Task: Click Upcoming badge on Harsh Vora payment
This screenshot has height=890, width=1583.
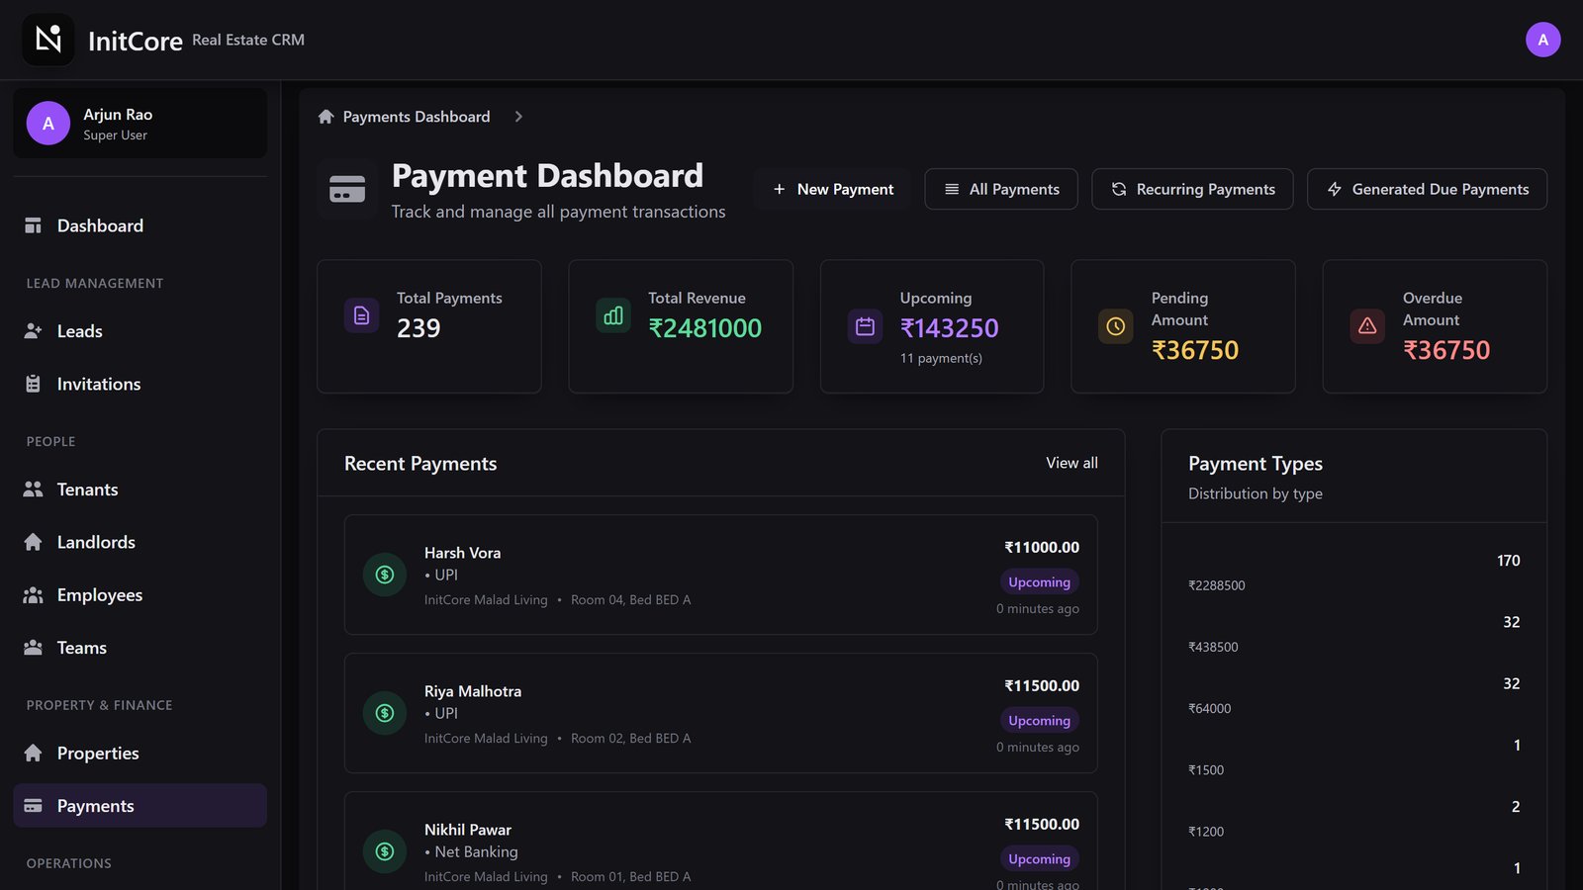Action: coord(1039,582)
